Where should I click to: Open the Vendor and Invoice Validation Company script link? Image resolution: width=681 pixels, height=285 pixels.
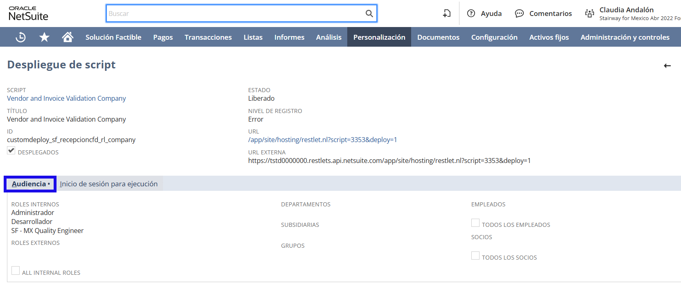tap(66, 98)
